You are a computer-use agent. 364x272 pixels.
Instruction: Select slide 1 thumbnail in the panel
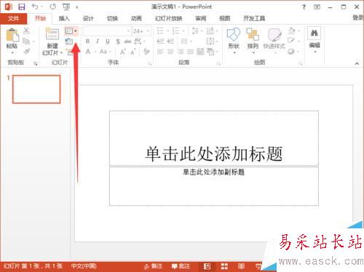click(36, 89)
